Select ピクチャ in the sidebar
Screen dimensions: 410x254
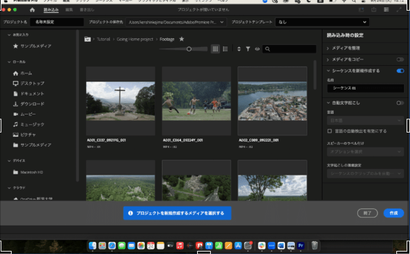(24, 135)
